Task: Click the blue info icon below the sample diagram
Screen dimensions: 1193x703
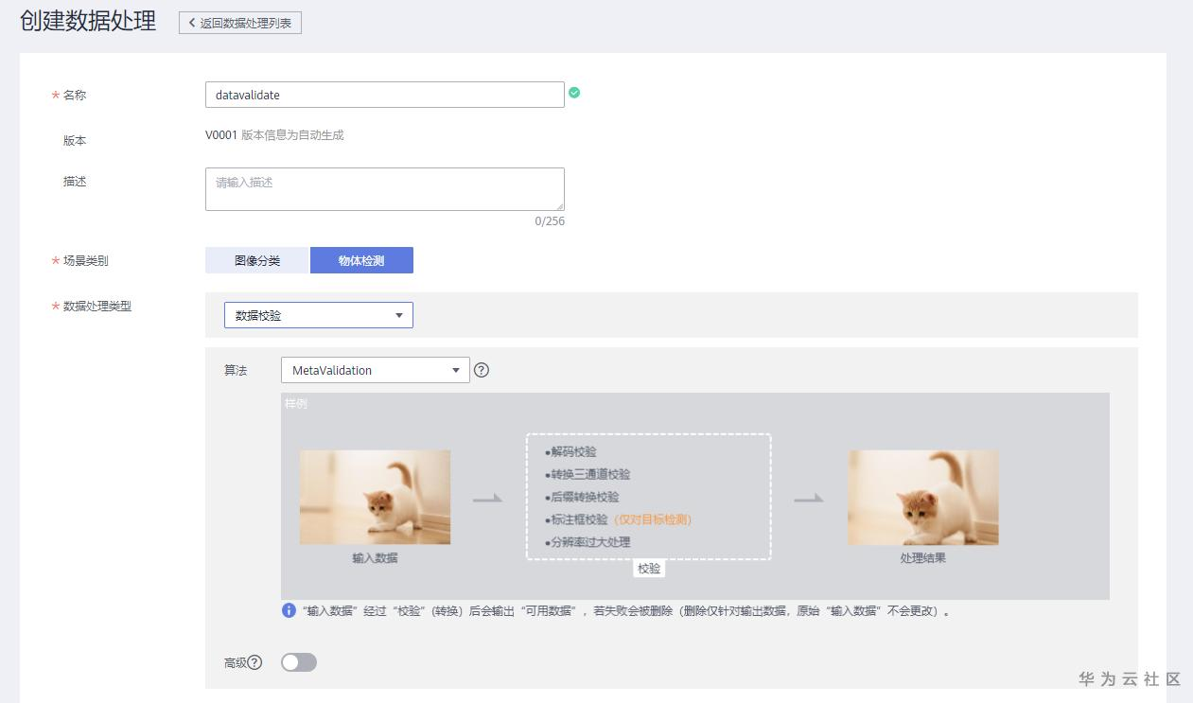Action: point(289,611)
